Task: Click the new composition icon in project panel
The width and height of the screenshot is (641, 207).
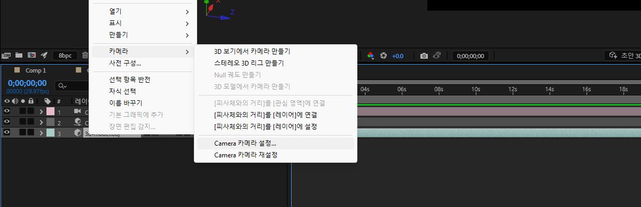Action: pos(32,55)
